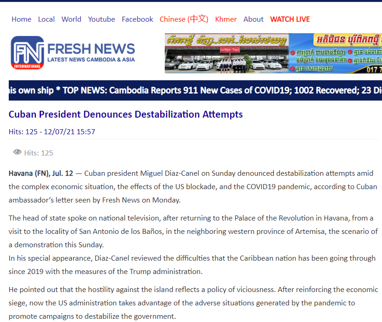Switch to the Khmer edition
The height and width of the screenshot is (322, 382).
[226, 19]
